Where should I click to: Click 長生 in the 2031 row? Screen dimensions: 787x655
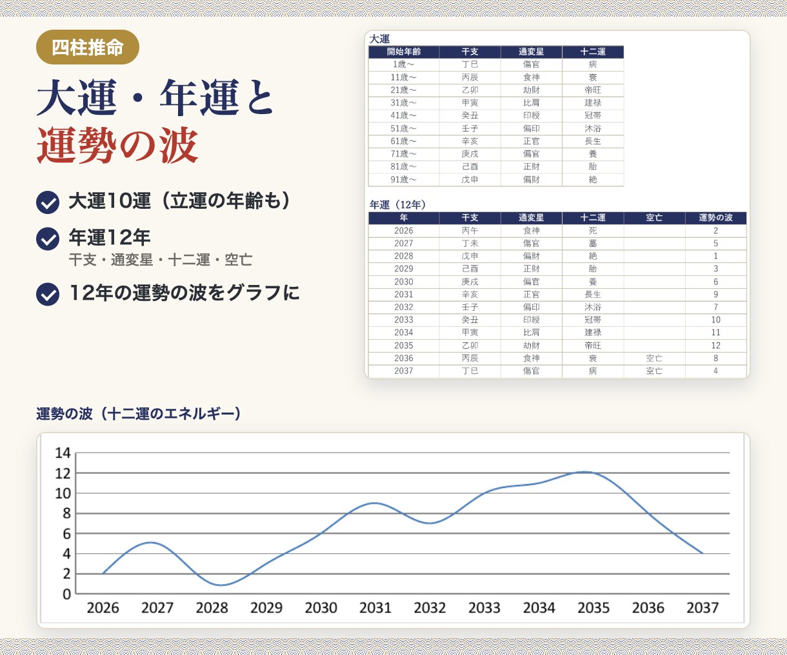pos(593,295)
